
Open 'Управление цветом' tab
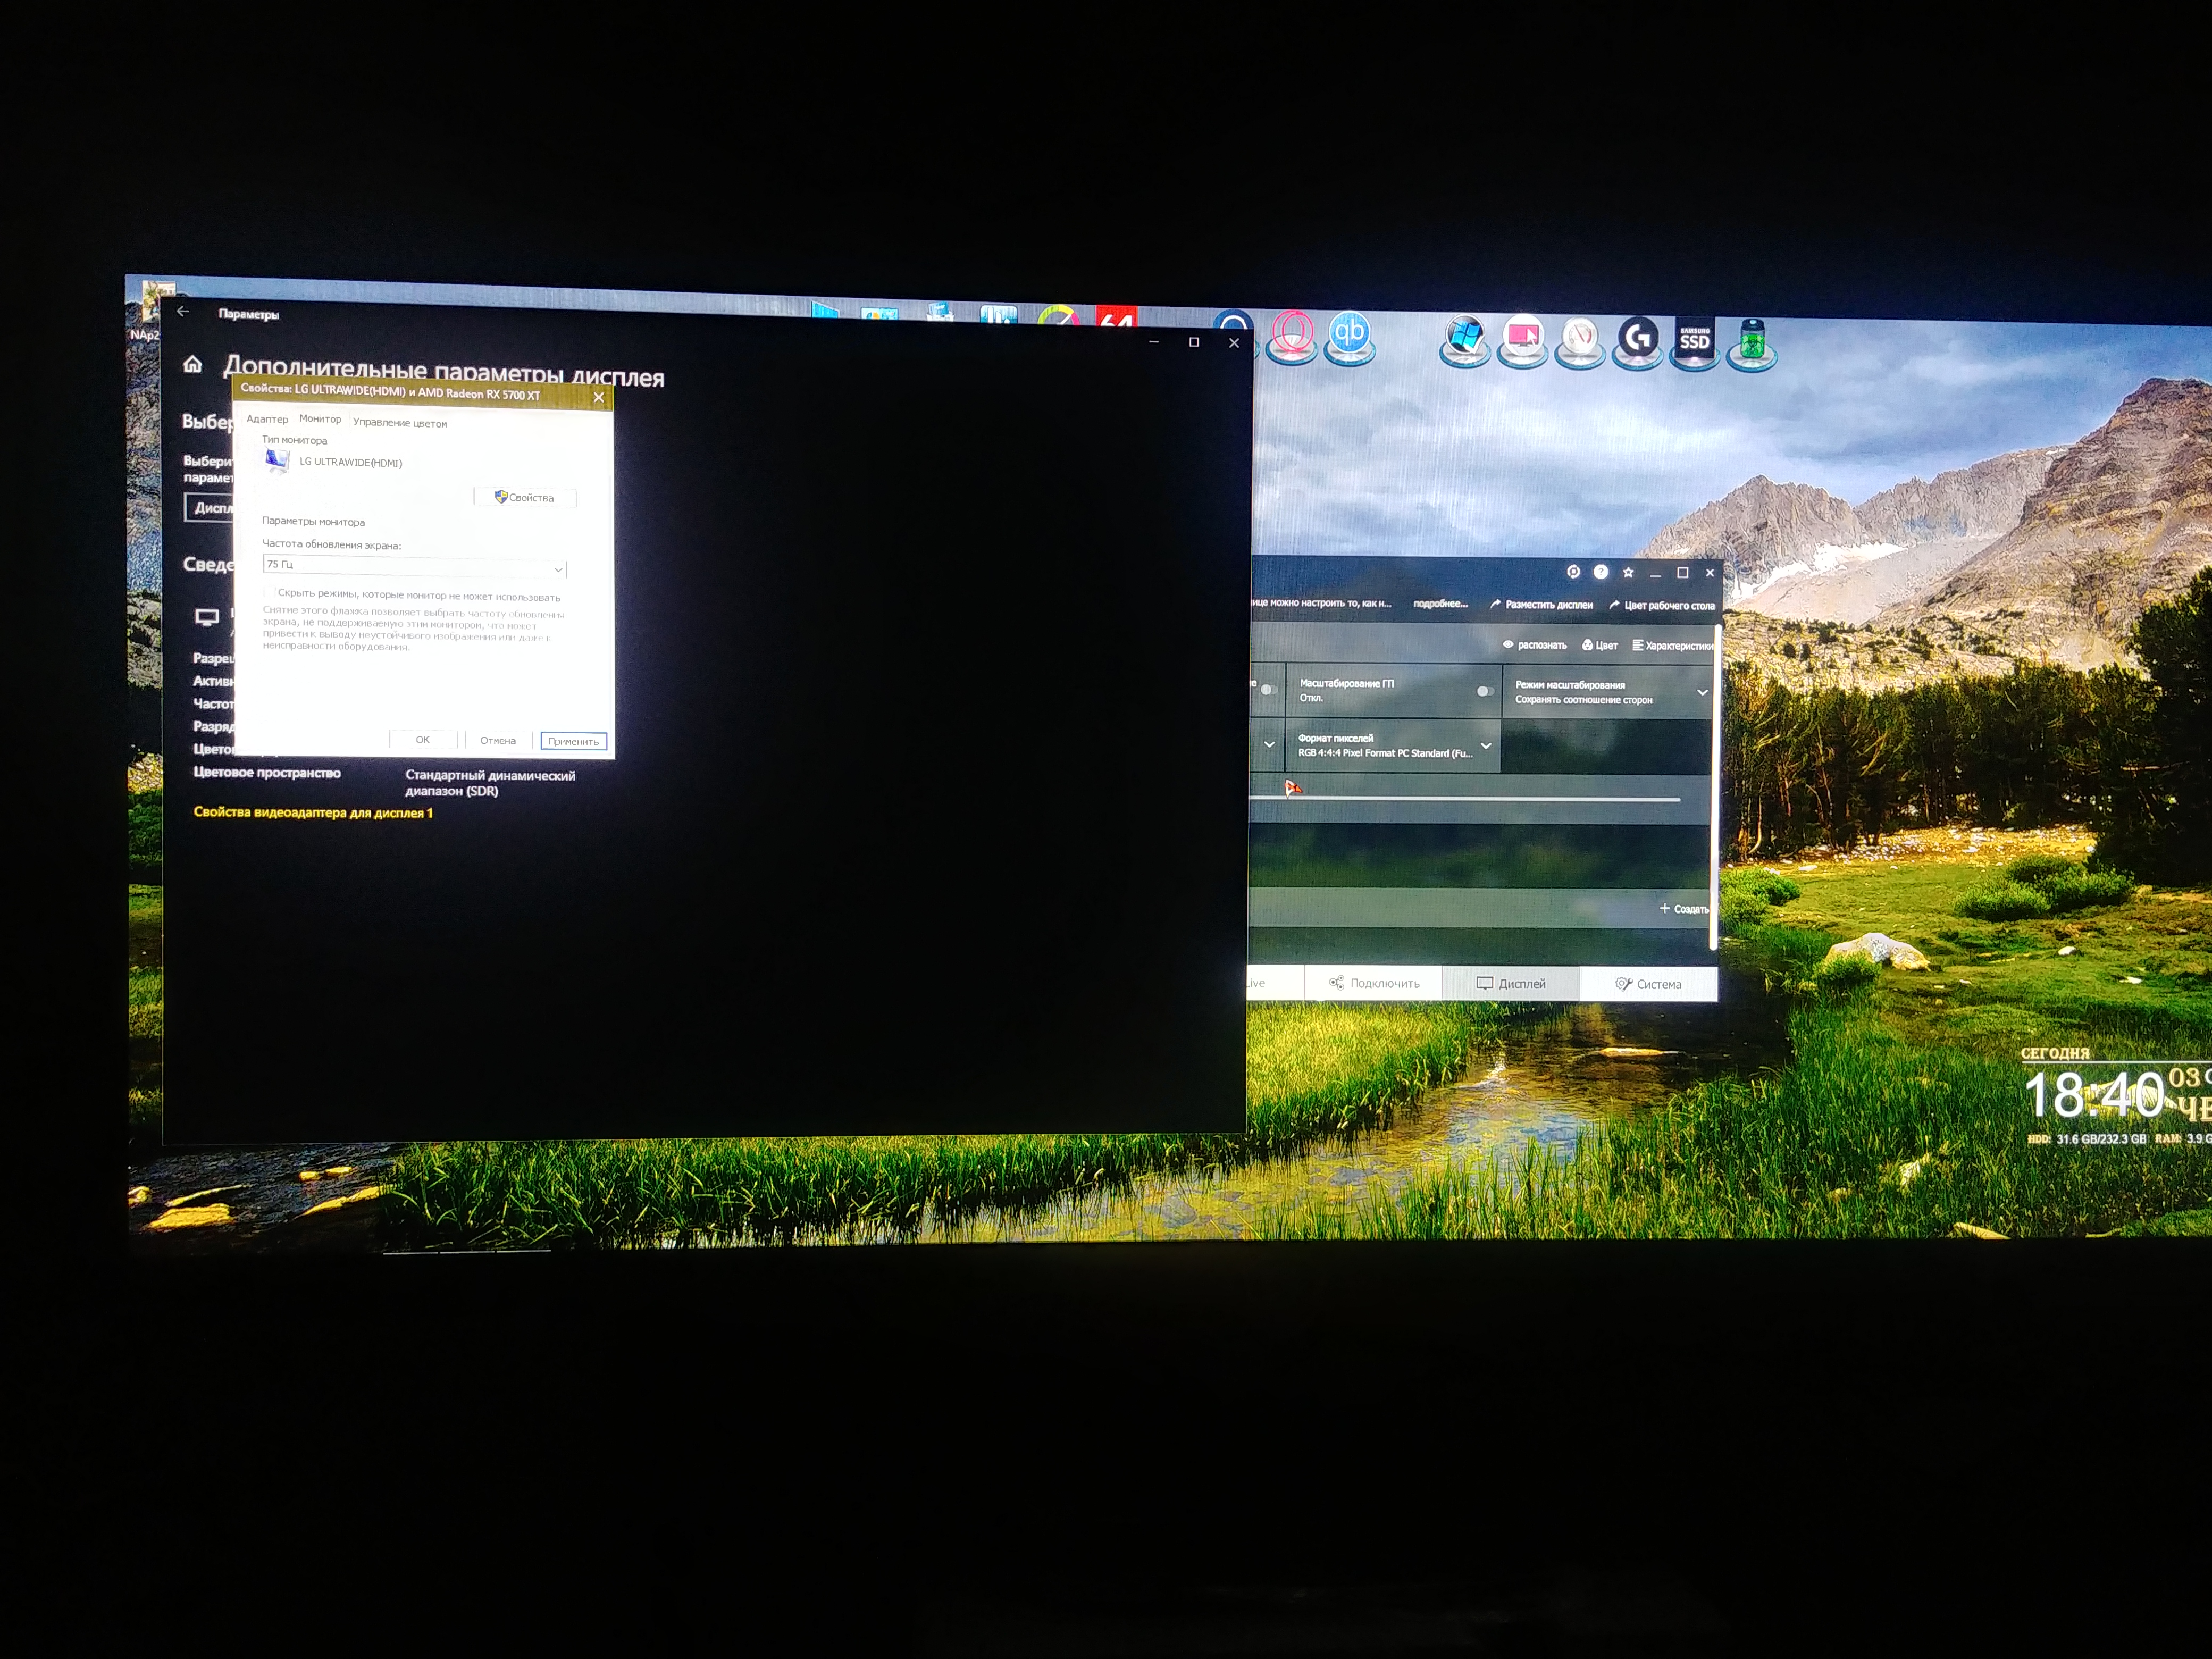point(400,423)
